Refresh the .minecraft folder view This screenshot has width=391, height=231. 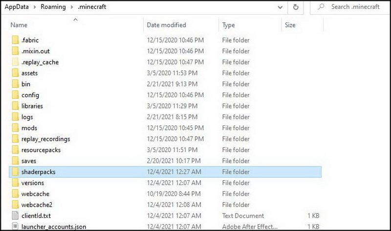(296, 7)
